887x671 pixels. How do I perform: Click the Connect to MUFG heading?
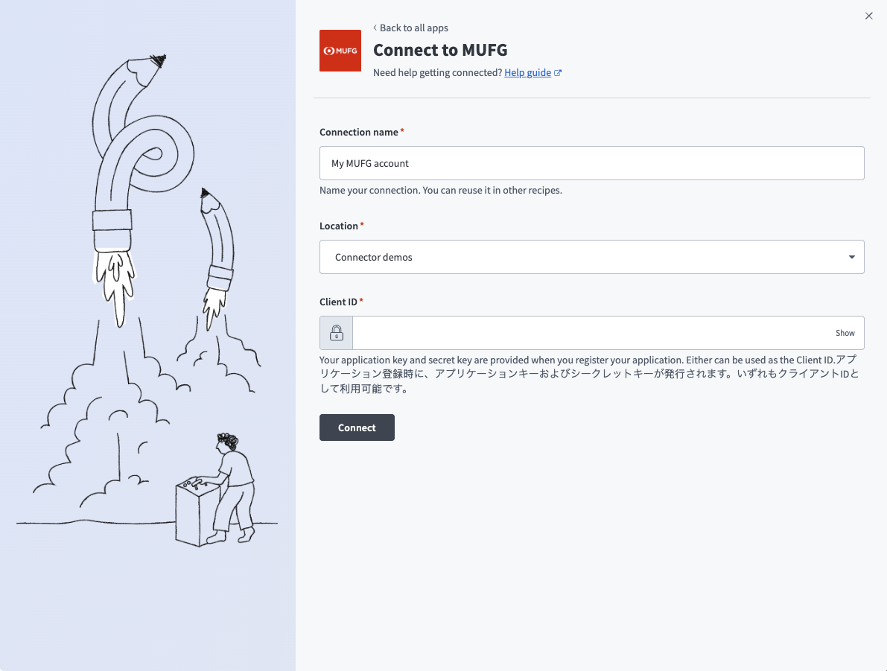440,50
